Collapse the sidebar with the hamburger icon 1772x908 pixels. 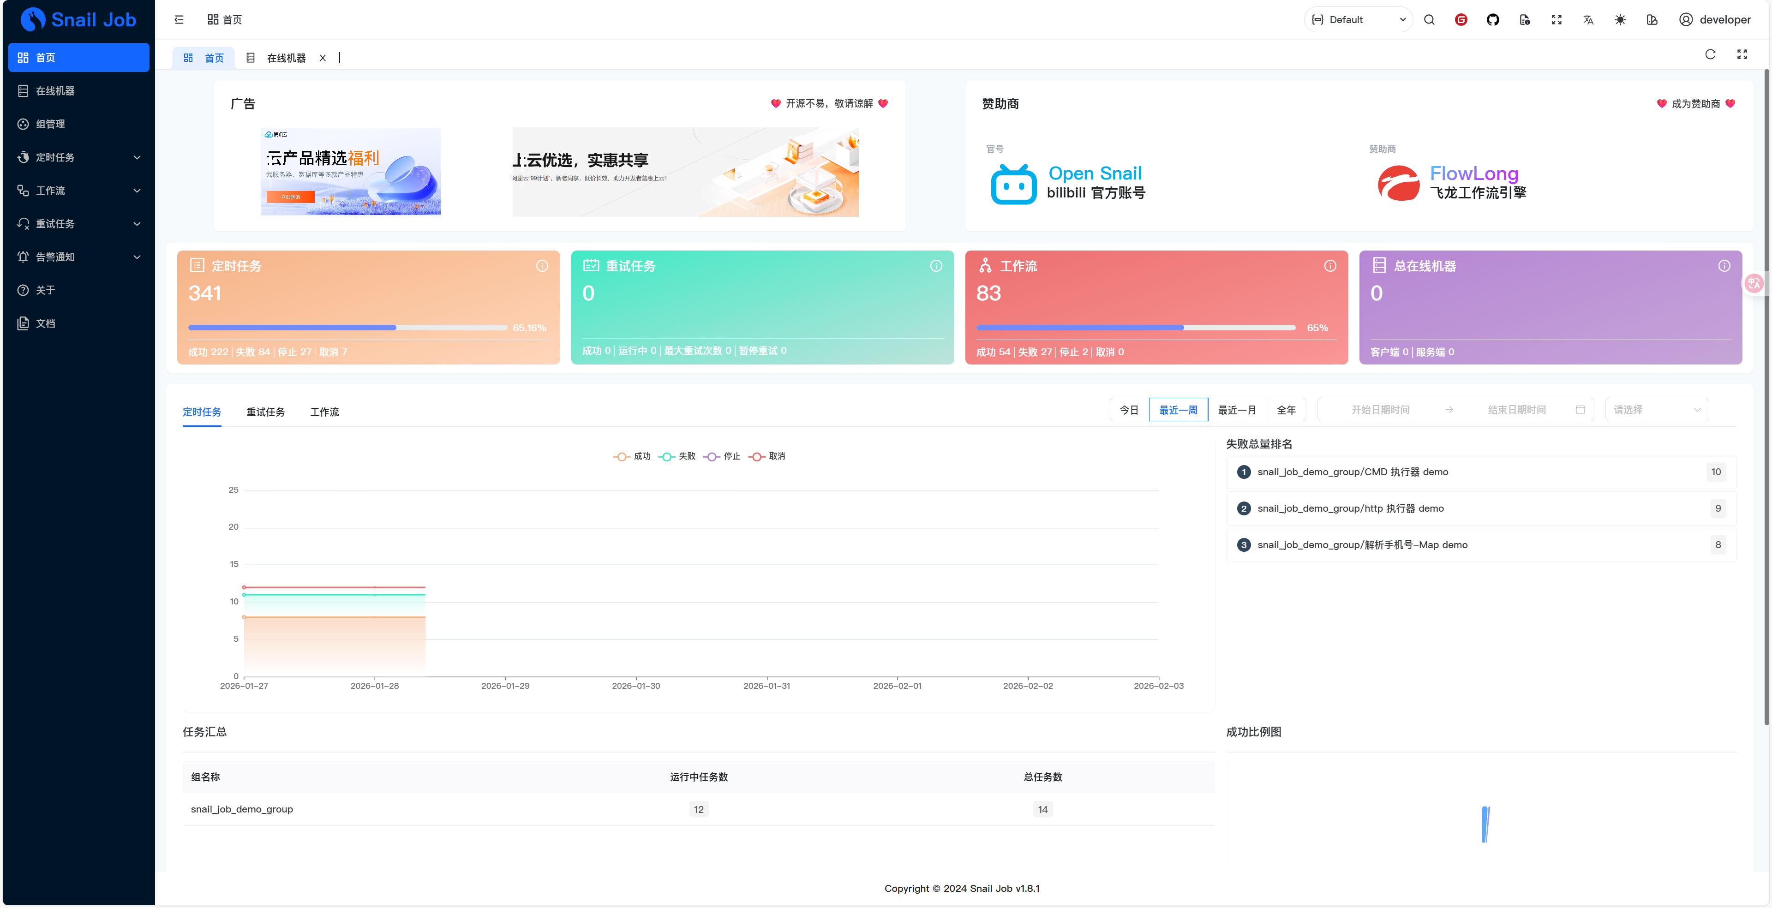point(179,19)
